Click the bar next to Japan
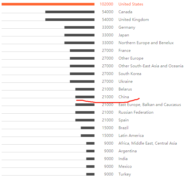 pos(79,35)
